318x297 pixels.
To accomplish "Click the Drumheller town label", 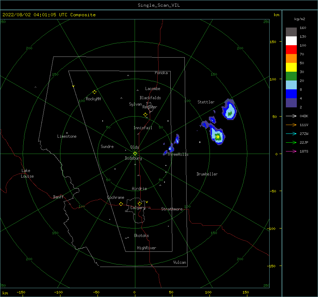I will tap(207, 174).
